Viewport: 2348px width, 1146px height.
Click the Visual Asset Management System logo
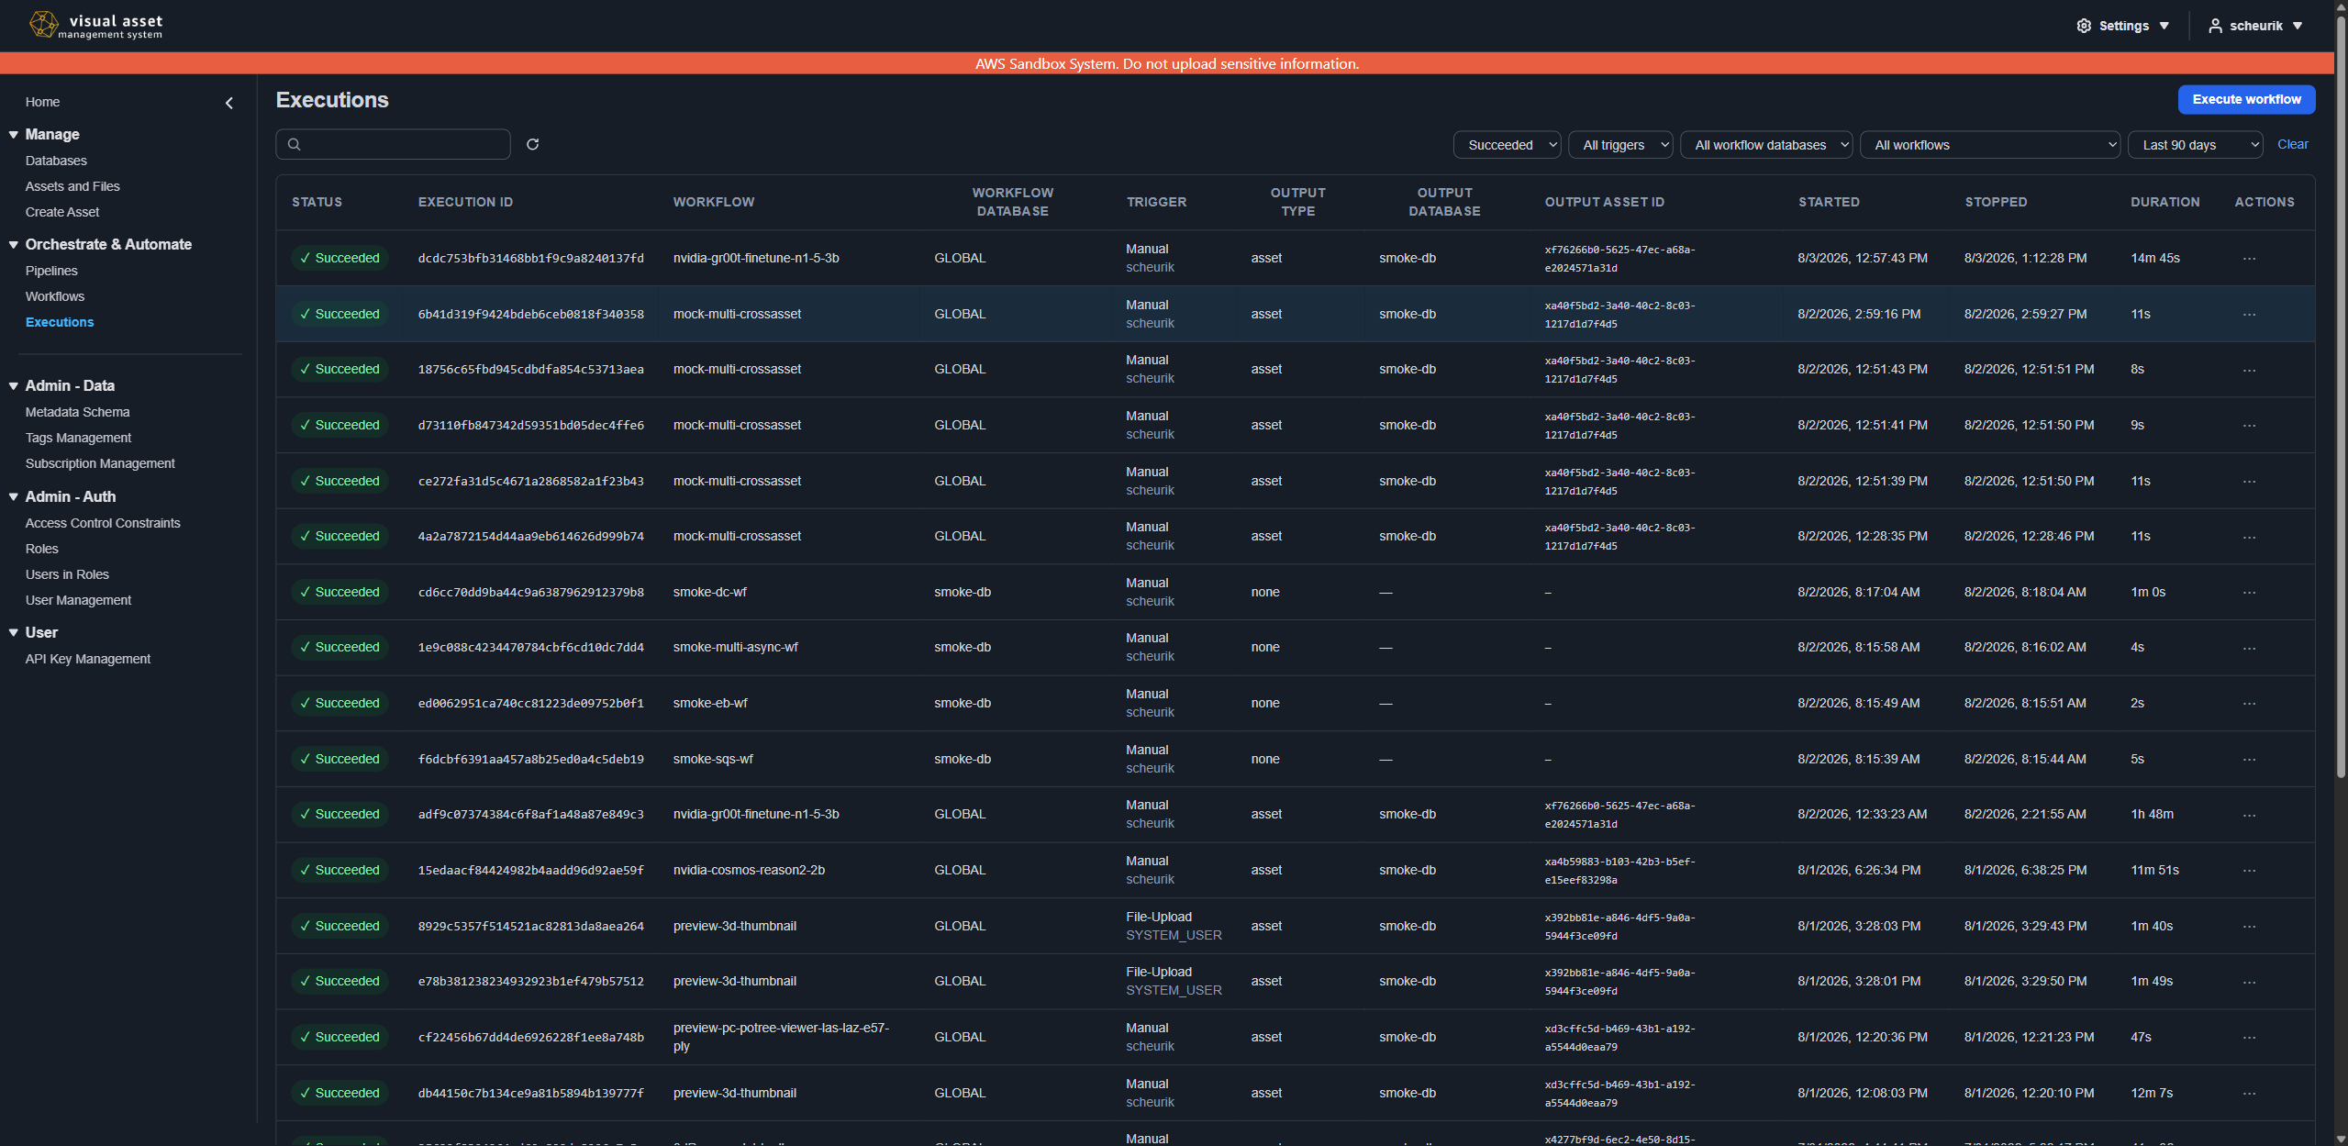[95, 25]
